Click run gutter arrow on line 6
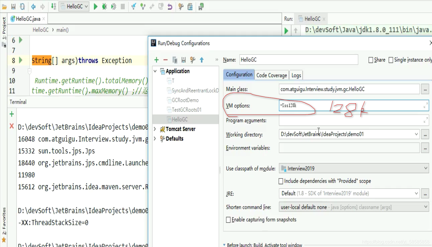 [21, 40]
